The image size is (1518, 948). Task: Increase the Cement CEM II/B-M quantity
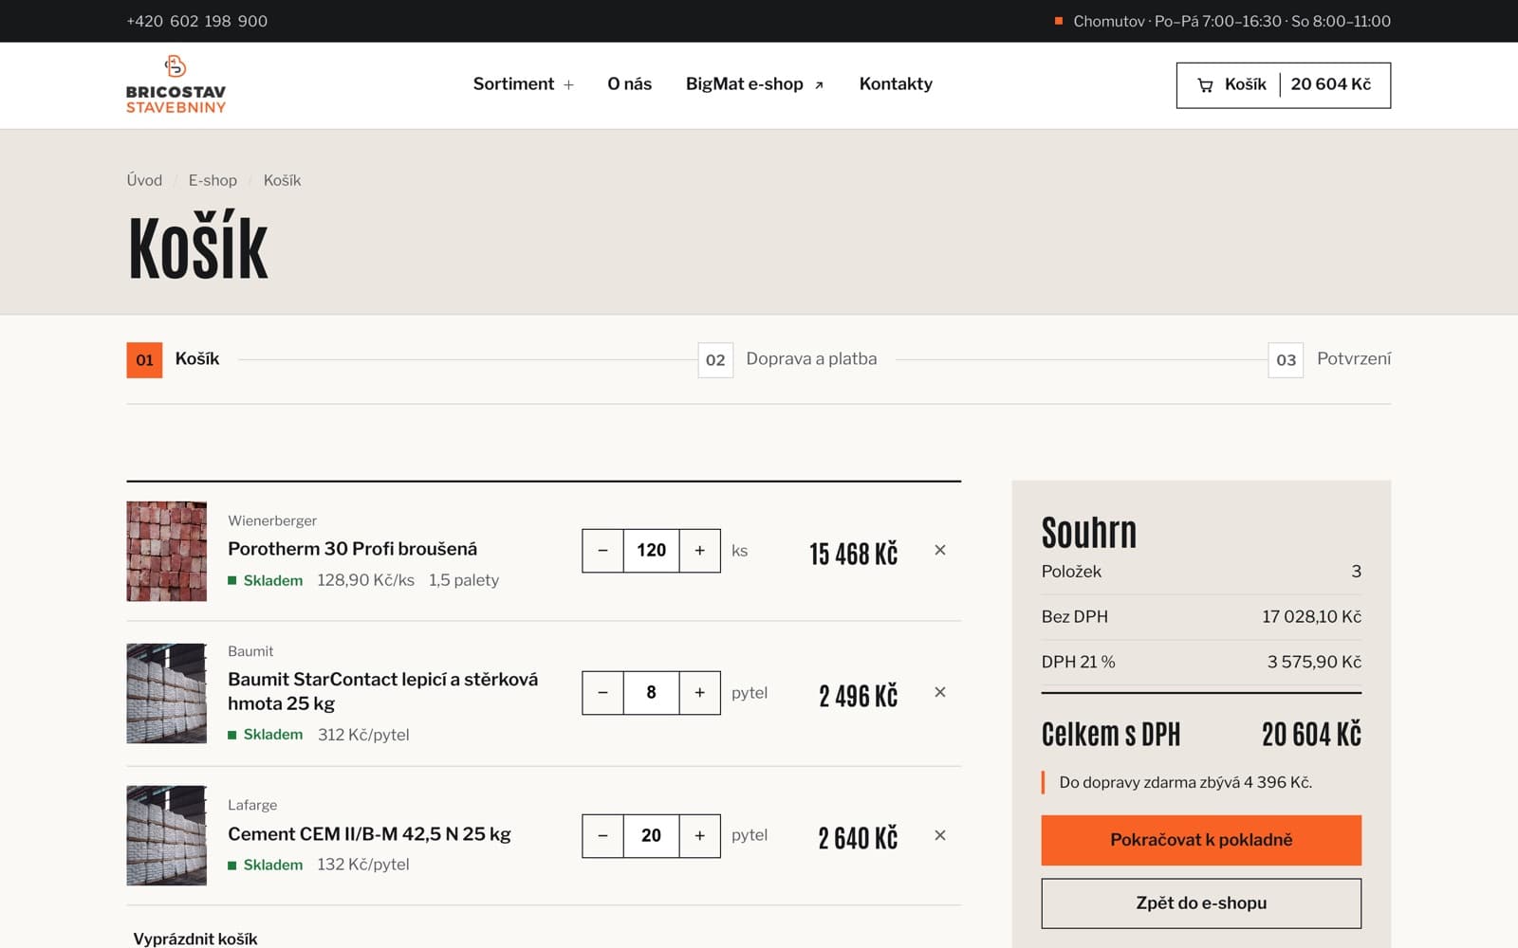tap(700, 836)
